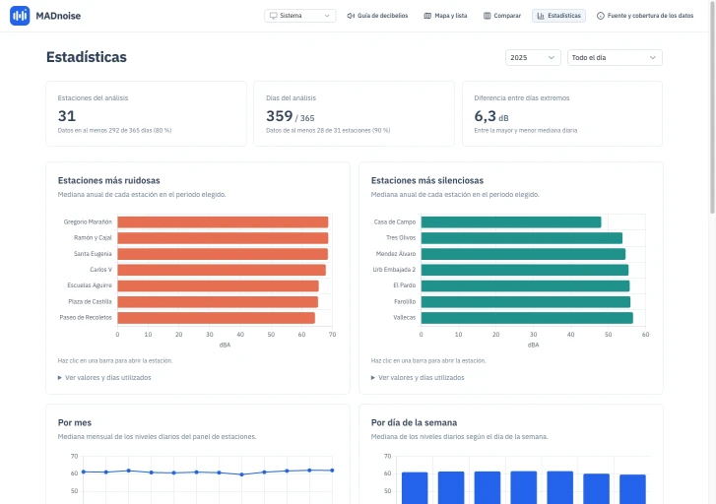Screen dimensions: 716x504
Task: Click the info icon for Fuente y cobertura
Action: [x=601, y=16]
